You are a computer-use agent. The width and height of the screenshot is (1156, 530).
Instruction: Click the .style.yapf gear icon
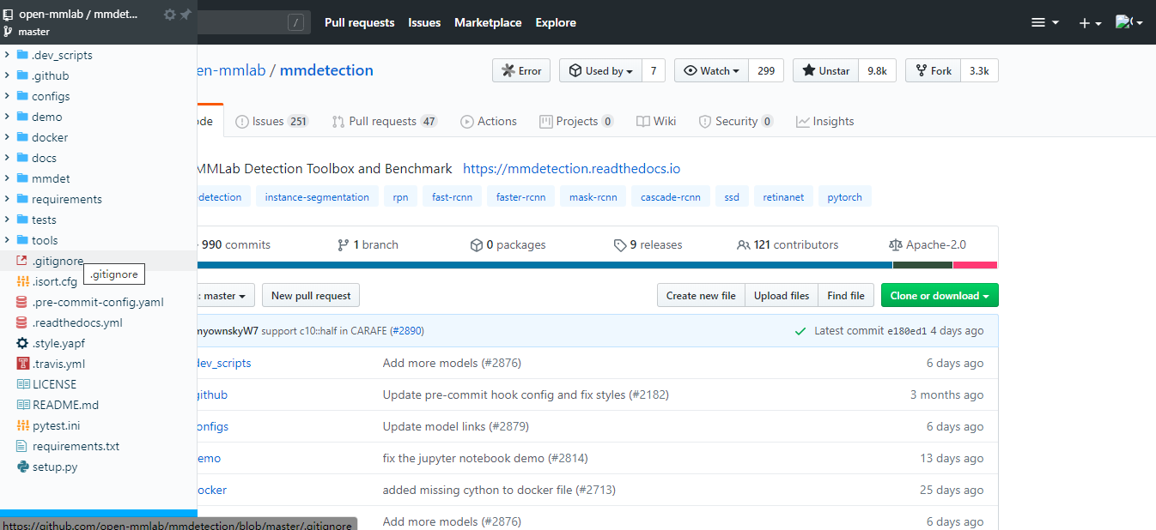point(22,343)
